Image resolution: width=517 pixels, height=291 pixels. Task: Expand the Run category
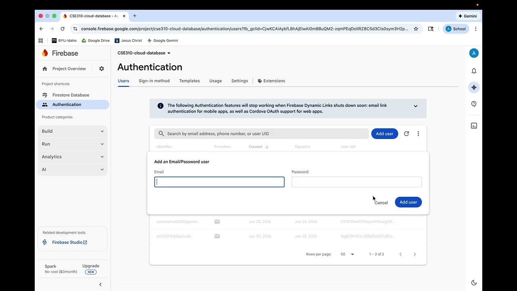[73, 144]
